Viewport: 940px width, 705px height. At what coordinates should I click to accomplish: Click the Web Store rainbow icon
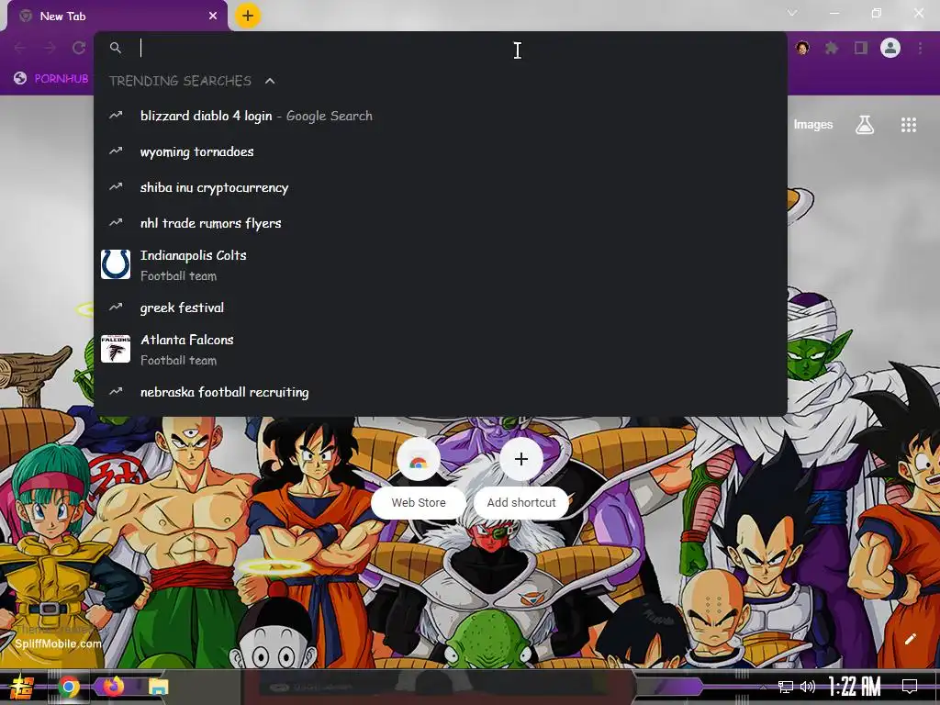point(419,460)
